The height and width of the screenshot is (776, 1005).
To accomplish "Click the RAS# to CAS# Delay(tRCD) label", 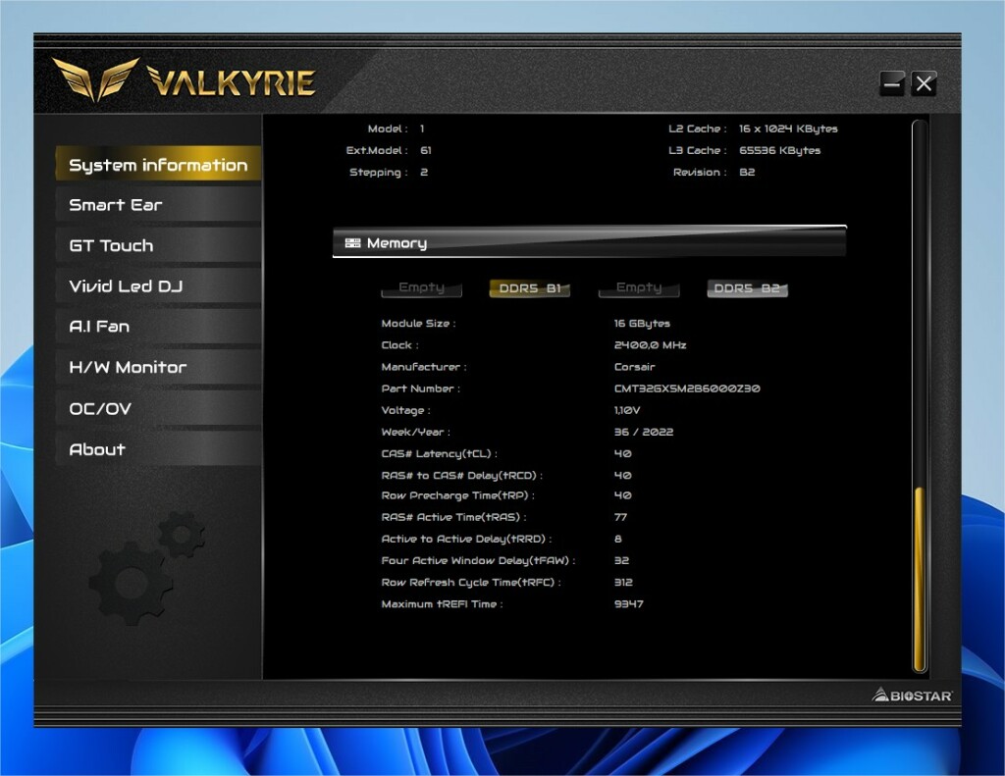I will pyautogui.click(x=461, y=476).
